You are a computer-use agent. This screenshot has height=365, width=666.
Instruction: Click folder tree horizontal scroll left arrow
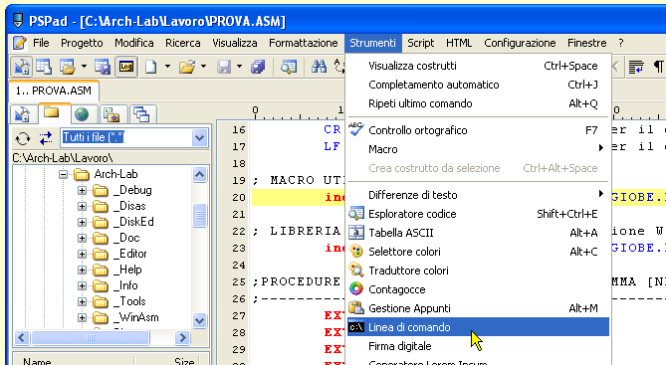(22, 338)
